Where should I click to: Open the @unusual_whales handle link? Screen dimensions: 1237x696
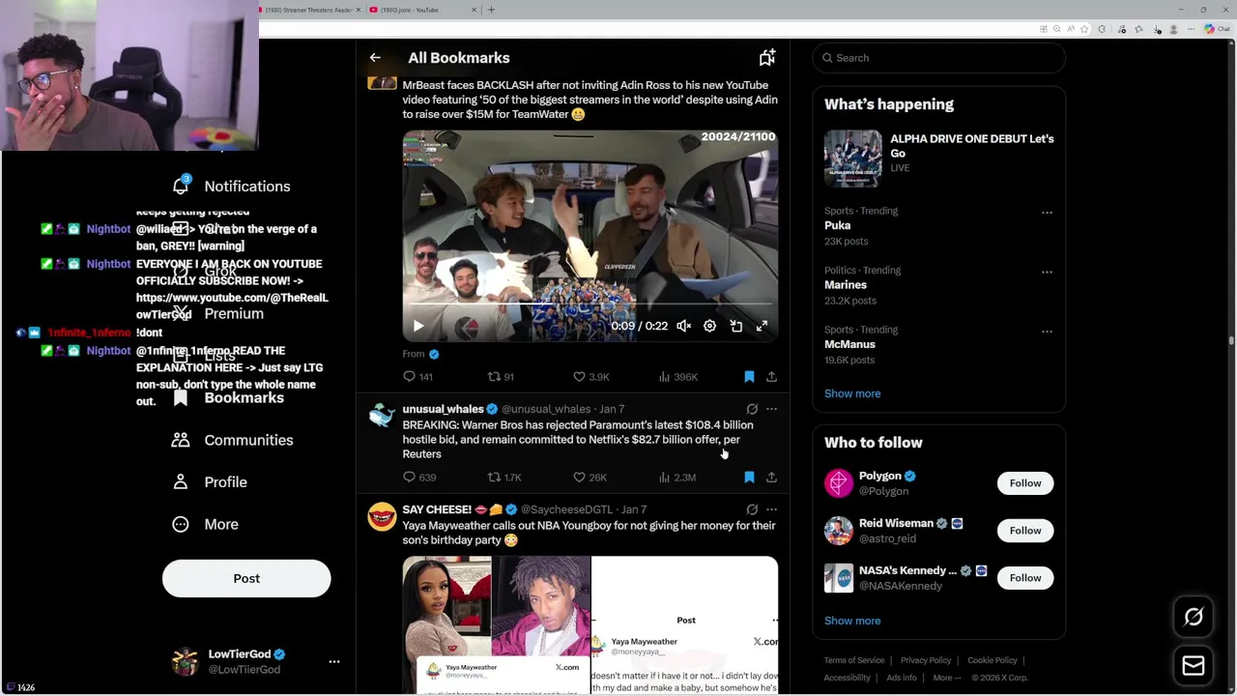coord(546,409)
